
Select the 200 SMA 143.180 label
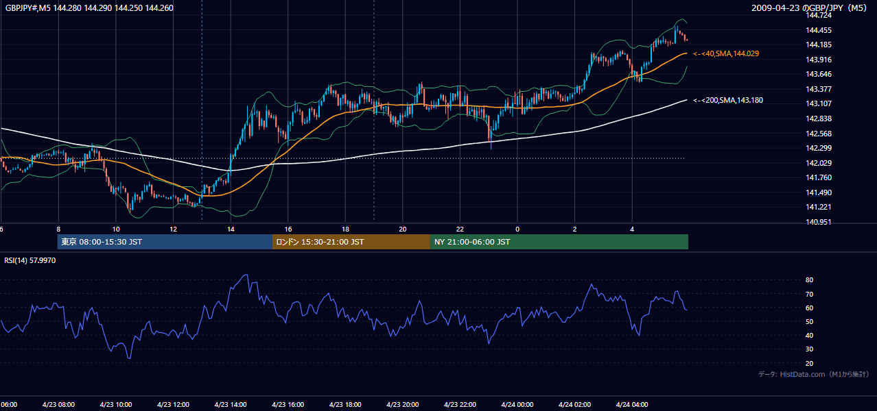click(728, 101)
